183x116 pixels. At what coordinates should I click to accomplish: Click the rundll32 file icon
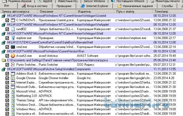(13, 29)
